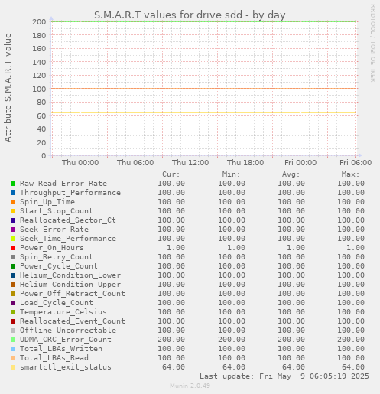This screenshot has width=380, height=394.
Task: Click the Fri 00:00 time axis label
Action: [x=300, y=163]
